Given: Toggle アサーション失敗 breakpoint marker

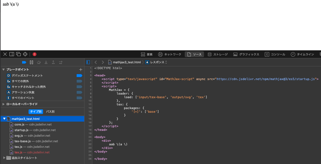Looking at the screenshot, I should [x=79, y=92].
